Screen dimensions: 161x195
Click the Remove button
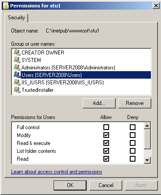[x=135, y=103]
